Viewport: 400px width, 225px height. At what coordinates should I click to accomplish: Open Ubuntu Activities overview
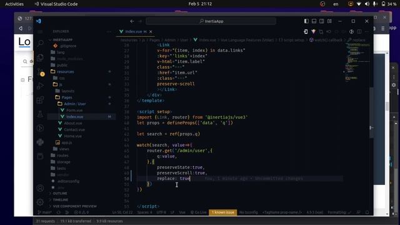pos(14,4)
